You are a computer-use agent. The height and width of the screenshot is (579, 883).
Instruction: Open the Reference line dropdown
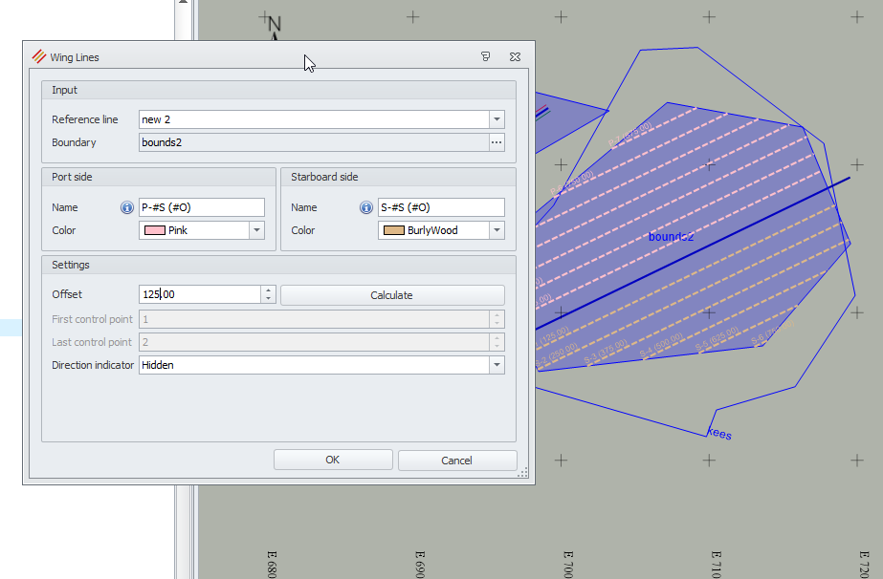pyautogui.click(x=497, y=119)
